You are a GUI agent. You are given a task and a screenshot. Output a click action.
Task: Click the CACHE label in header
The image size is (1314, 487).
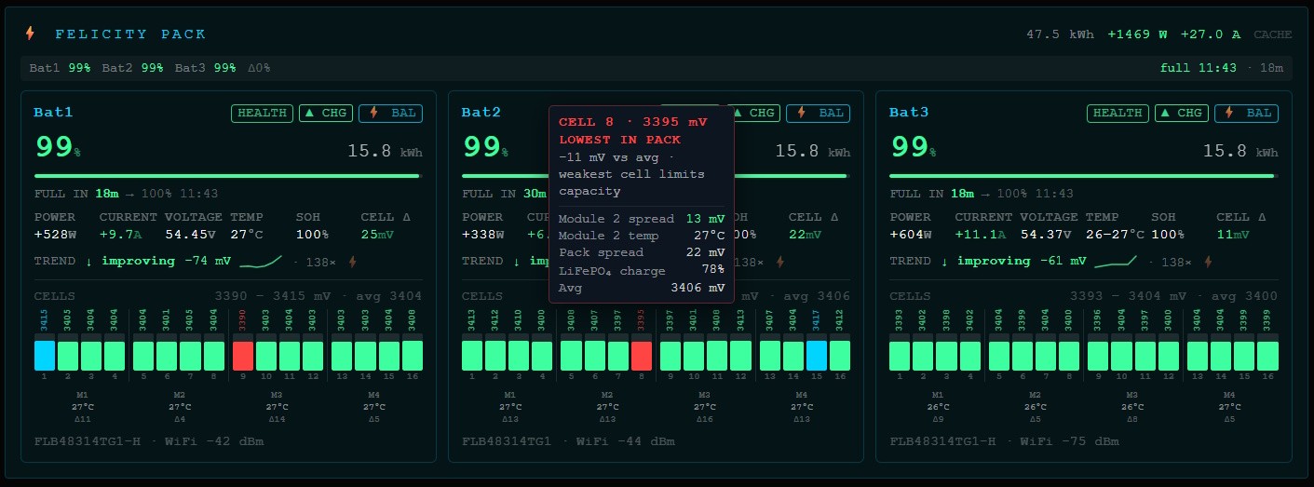(x=1273, y=34)
